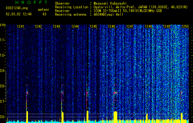This screenshot has height=123, width=193.
Task: Click the 1246 time marker
Action: 111,26
